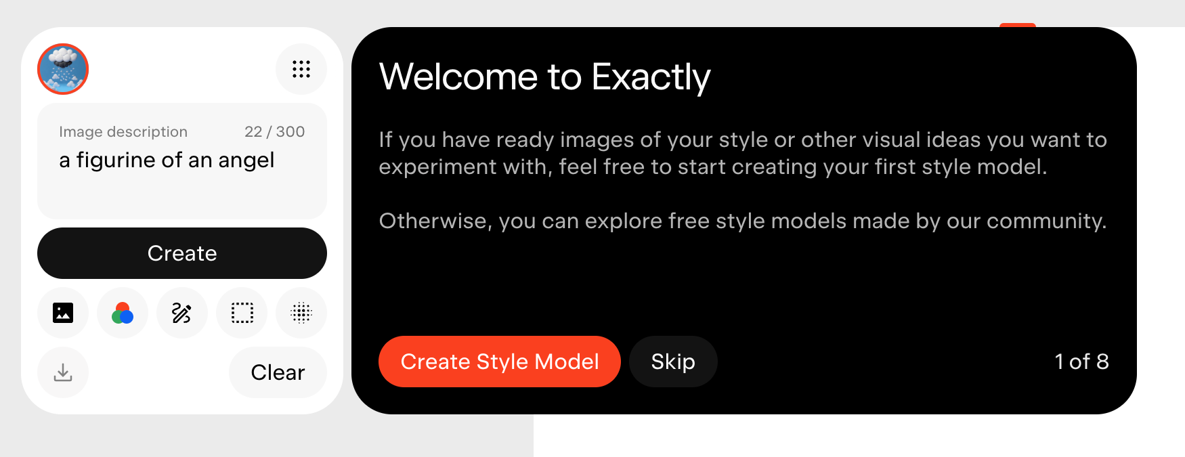
Task: Focus the Image description text box
Action: coord(182,161)
